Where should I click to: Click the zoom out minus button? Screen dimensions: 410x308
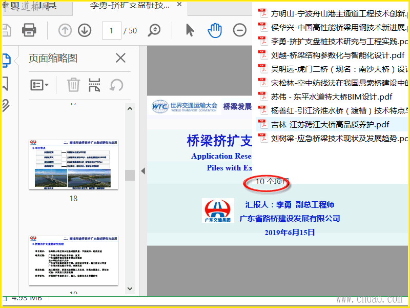239,30
